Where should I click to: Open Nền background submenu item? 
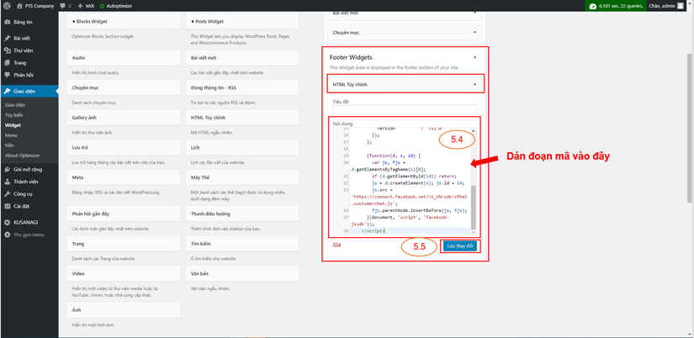coord(9,145)
